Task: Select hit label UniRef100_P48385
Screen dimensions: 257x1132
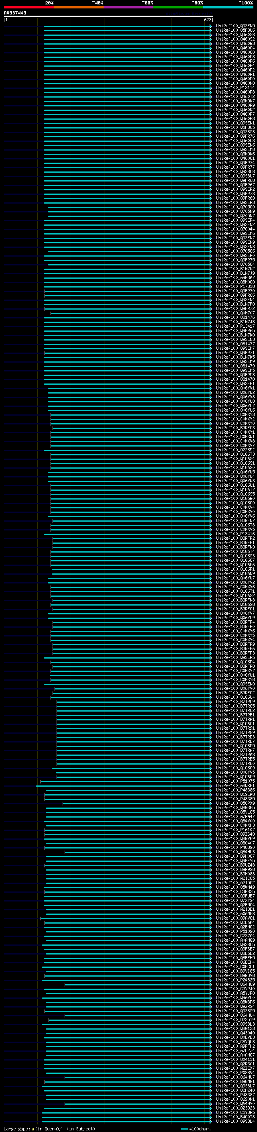Action: (x=235, y=799)
